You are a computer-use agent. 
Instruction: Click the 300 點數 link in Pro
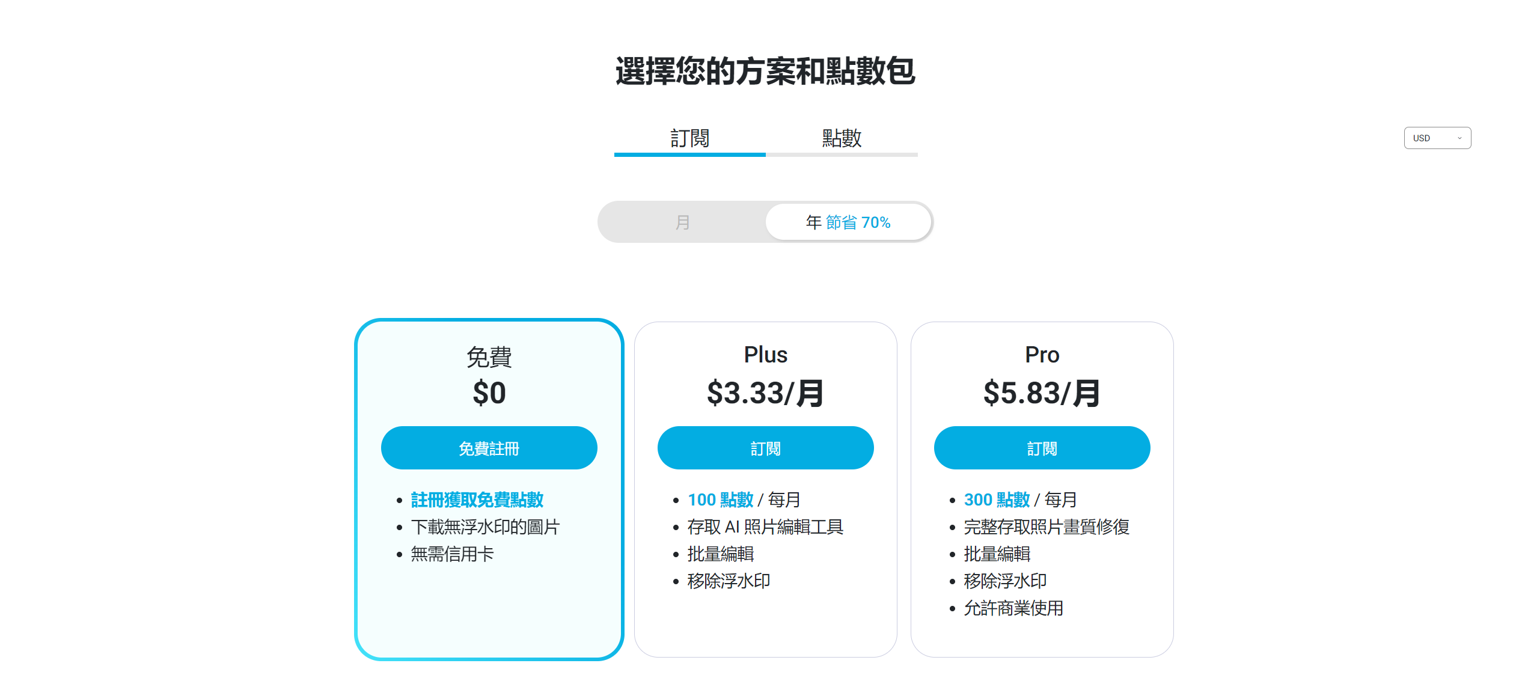click(997, 499)
